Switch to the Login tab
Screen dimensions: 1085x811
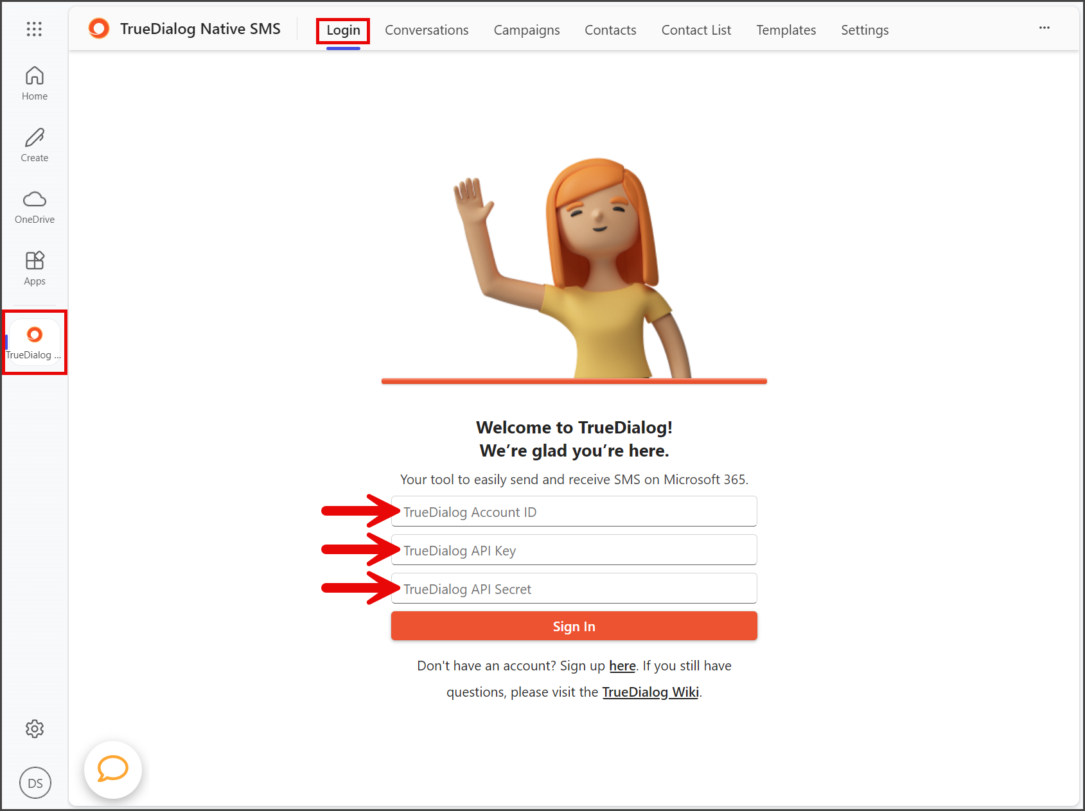tap(343, 30)
